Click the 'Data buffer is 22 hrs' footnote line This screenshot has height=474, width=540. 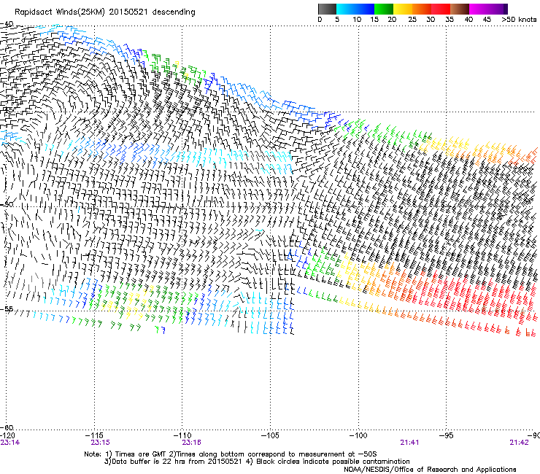tap(257, 462)
